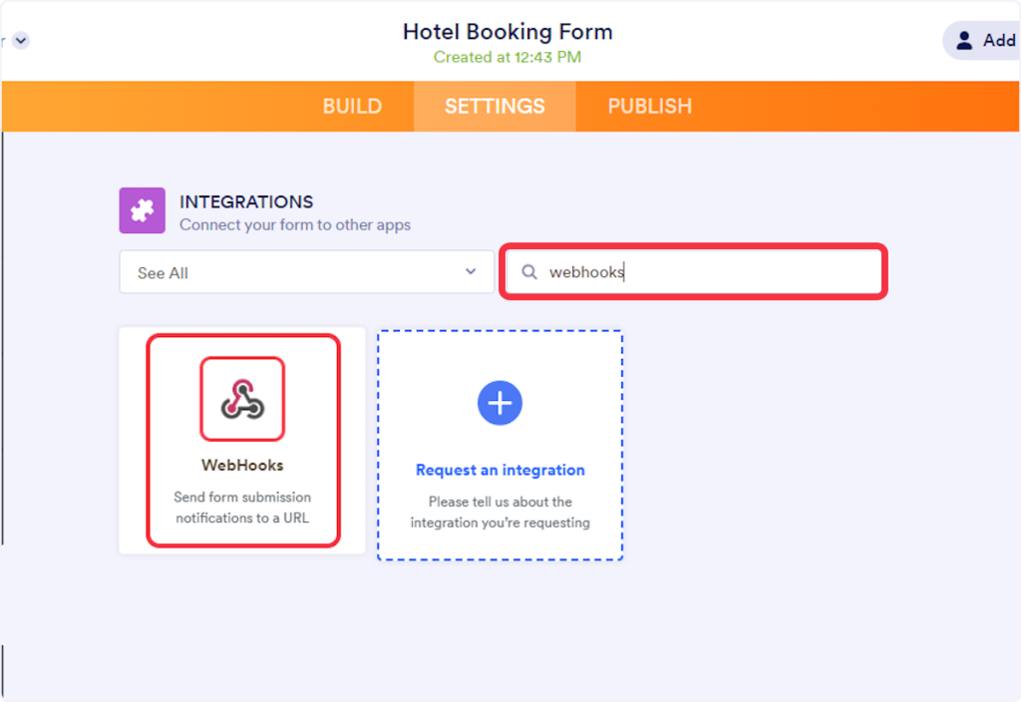The image size is (1021, 702).
Task: Click the purple Integrations puzzle icon
Action: coord(142,210)
